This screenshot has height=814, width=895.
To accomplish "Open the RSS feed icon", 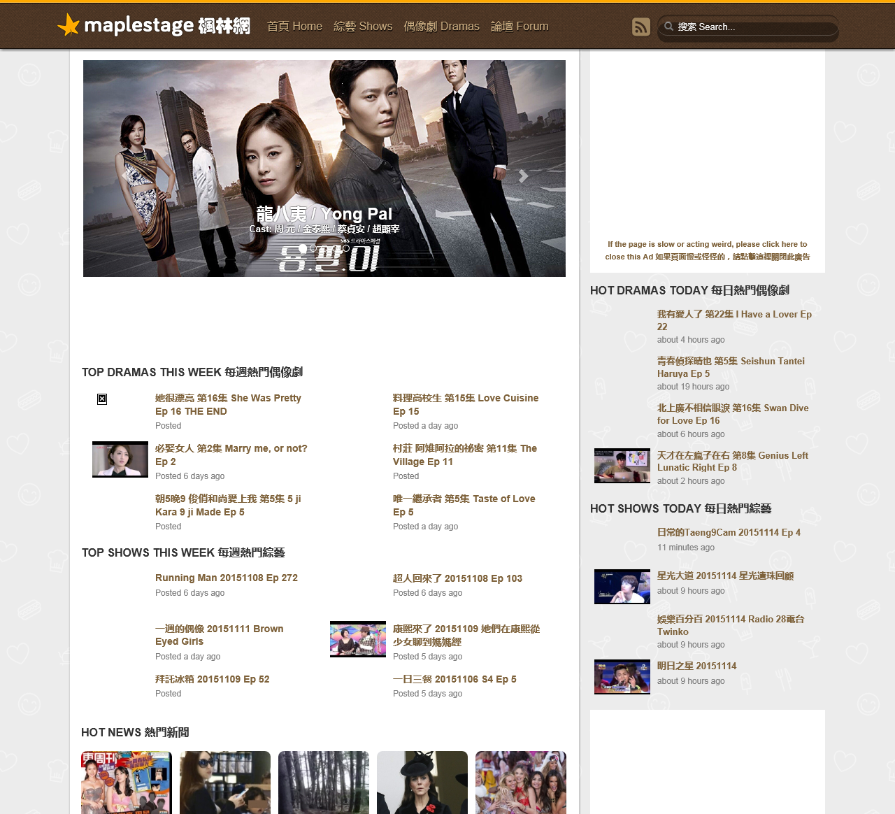I will (x=641, y=27).
